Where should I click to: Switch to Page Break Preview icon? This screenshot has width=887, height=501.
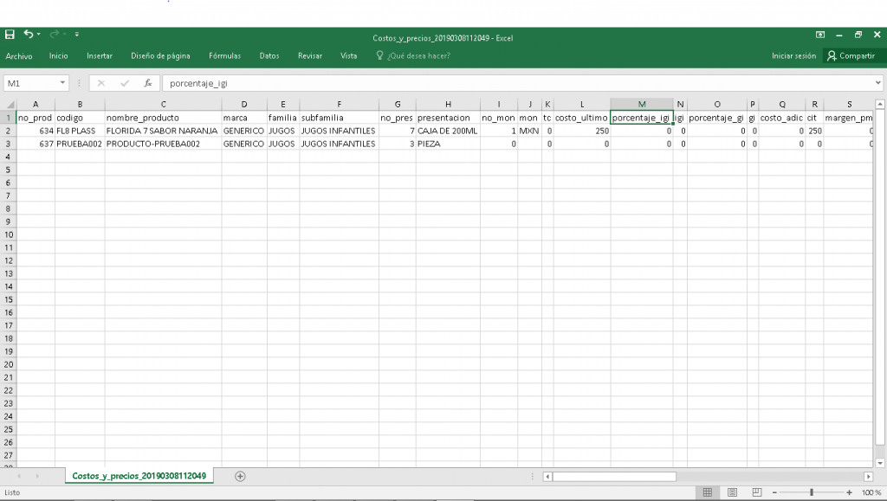(756, 492)
